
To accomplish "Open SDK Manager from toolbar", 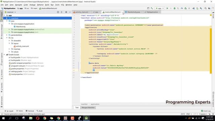I will 201,8.
